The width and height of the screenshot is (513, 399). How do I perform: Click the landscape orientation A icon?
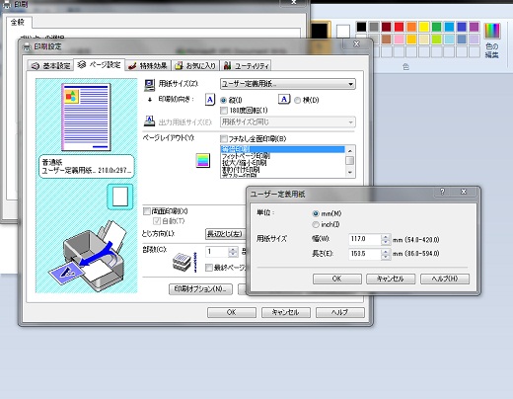(x=284, y=99)
